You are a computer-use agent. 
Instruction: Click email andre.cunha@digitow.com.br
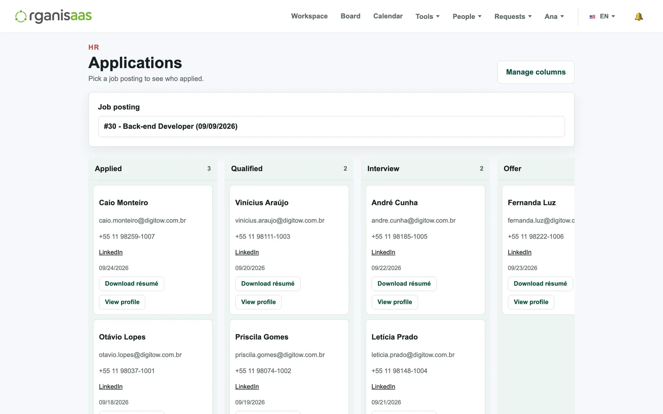tap(413, 220)
